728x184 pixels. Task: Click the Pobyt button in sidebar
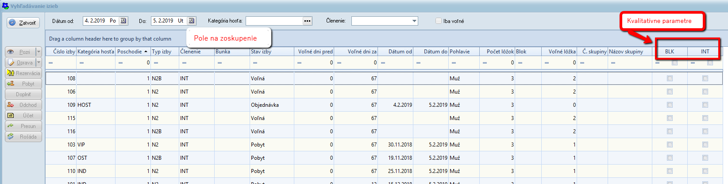23,84
